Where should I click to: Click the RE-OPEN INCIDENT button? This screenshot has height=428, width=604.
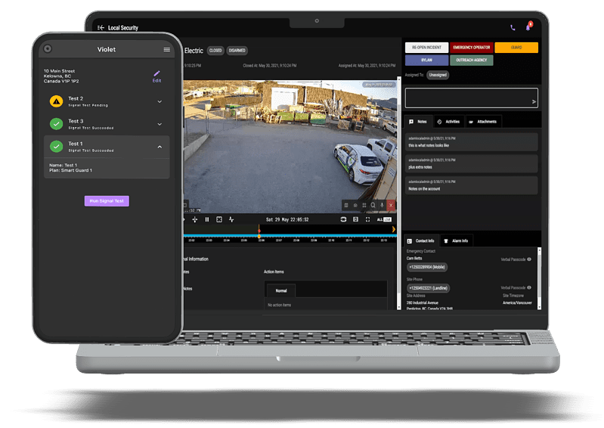tap(427, 48)
